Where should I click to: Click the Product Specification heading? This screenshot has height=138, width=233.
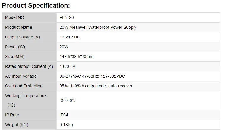(x=36, y=5)
